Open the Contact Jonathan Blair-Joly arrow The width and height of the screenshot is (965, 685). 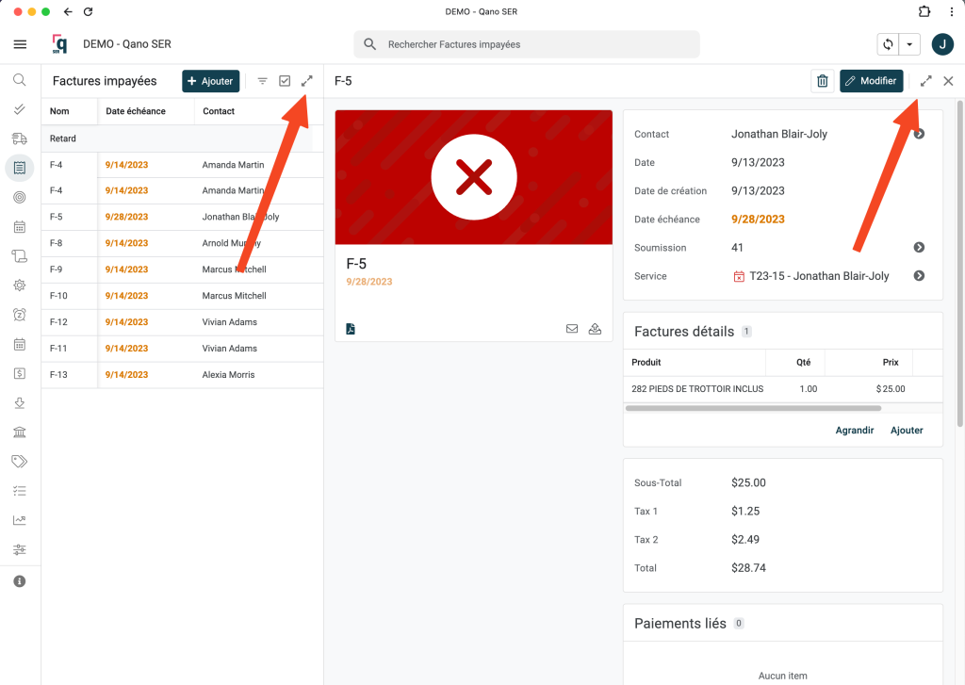(919, 134)
